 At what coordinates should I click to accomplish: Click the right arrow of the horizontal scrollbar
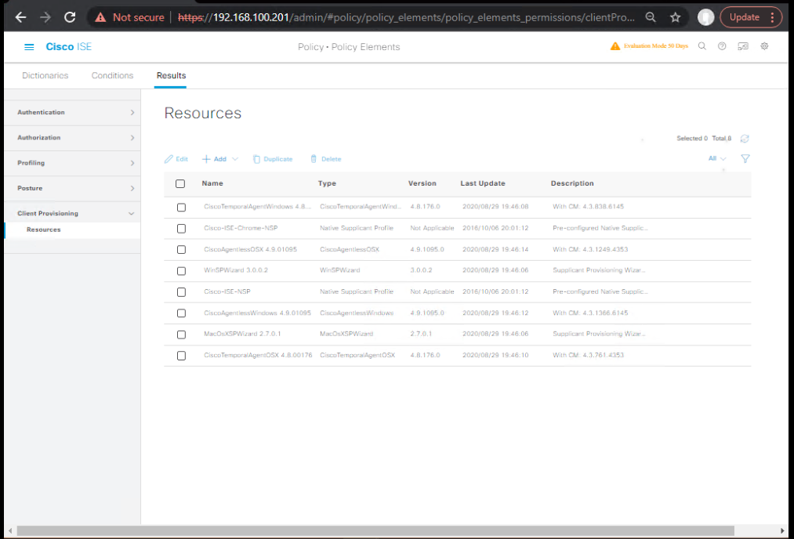pos(782,530)
